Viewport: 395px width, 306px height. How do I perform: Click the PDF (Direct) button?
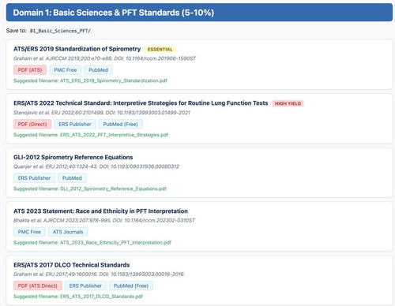coord(32,124)
